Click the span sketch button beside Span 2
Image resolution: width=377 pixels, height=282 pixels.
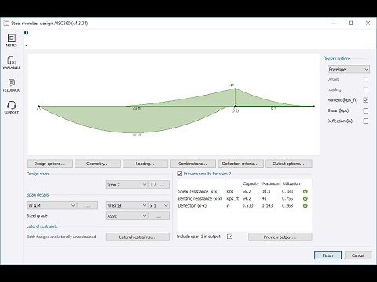pyautogui.click(x=153, y=185)
